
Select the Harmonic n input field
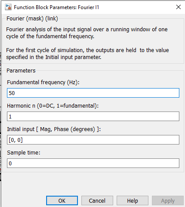[93, 116]
